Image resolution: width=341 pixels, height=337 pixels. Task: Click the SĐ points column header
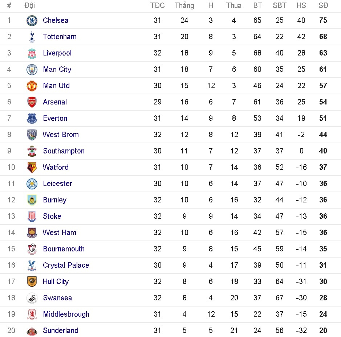pos(323,5)
